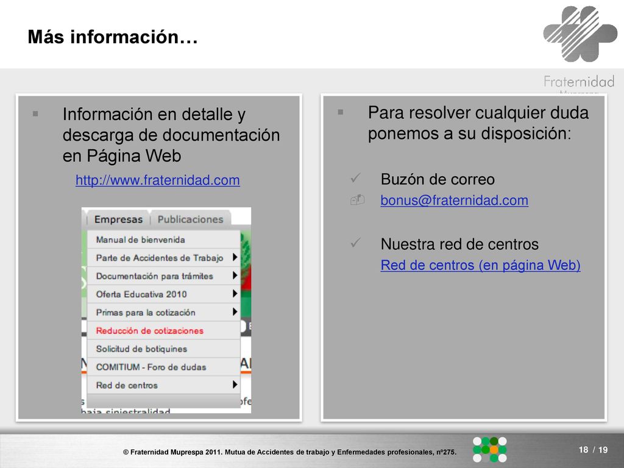Select the Empresas tab
This screenshot has width=624, height=468.
point(118,219)
